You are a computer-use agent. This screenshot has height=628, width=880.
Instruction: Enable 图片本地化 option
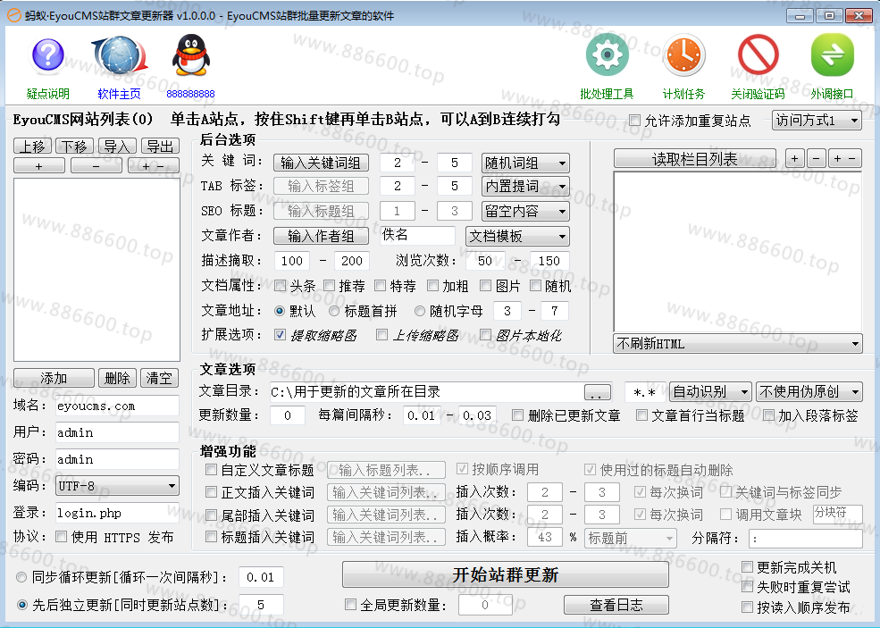tap(485, 334)
